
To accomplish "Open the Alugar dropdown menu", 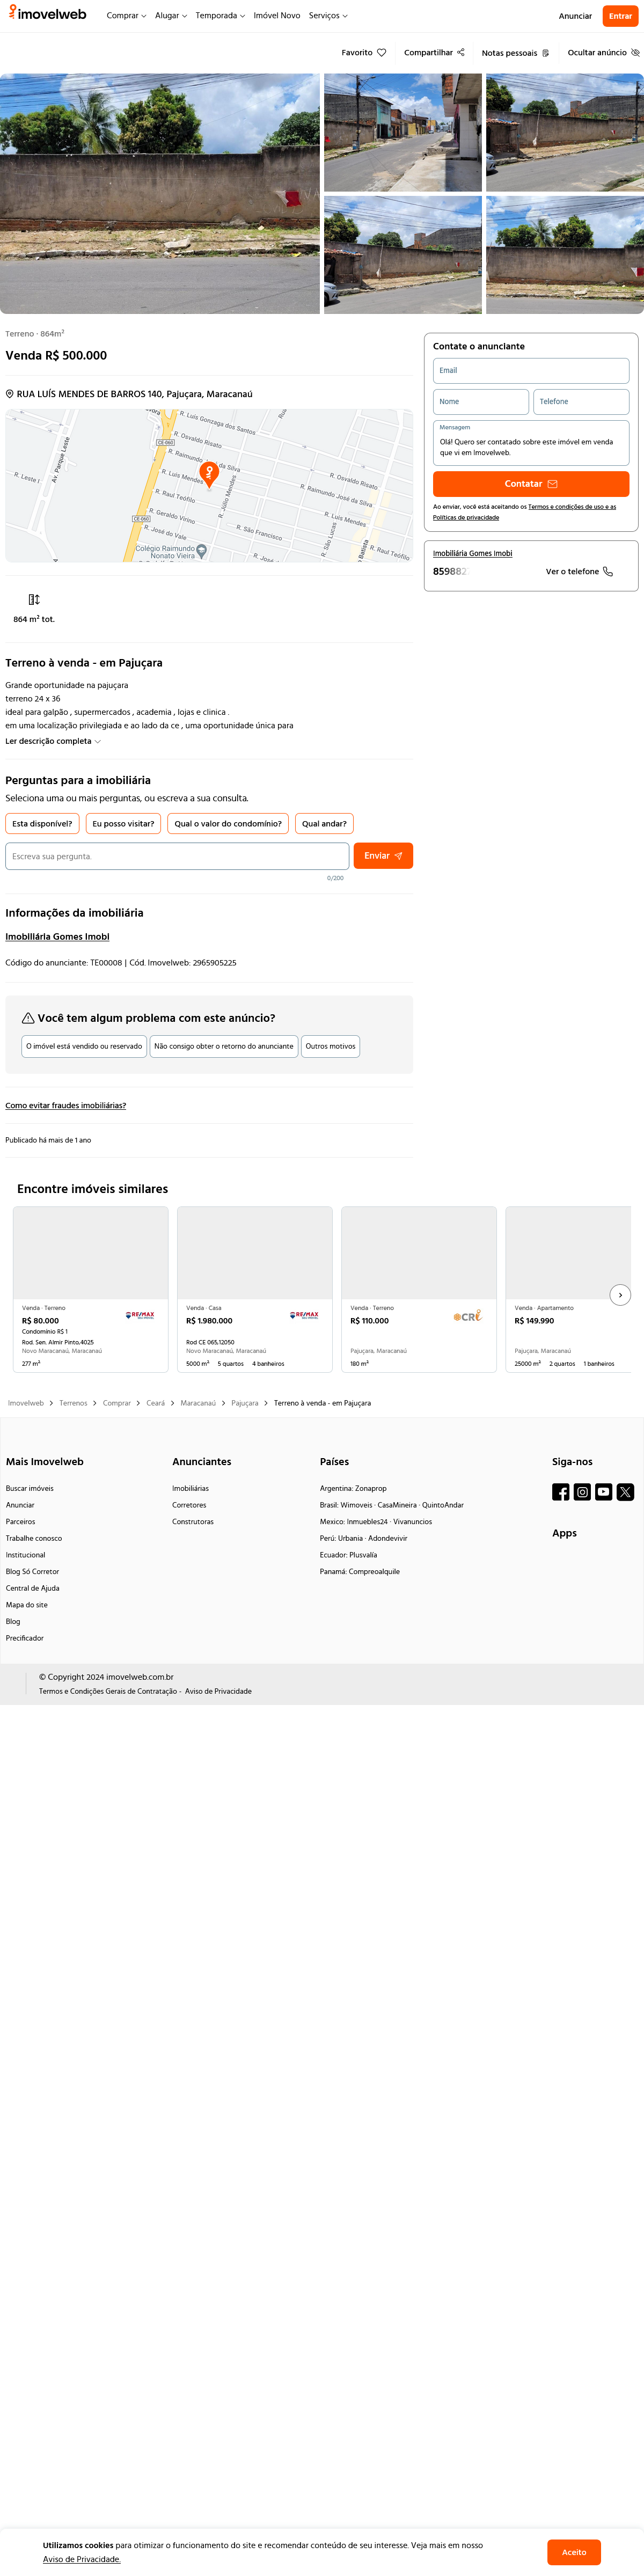I will 171,16.
